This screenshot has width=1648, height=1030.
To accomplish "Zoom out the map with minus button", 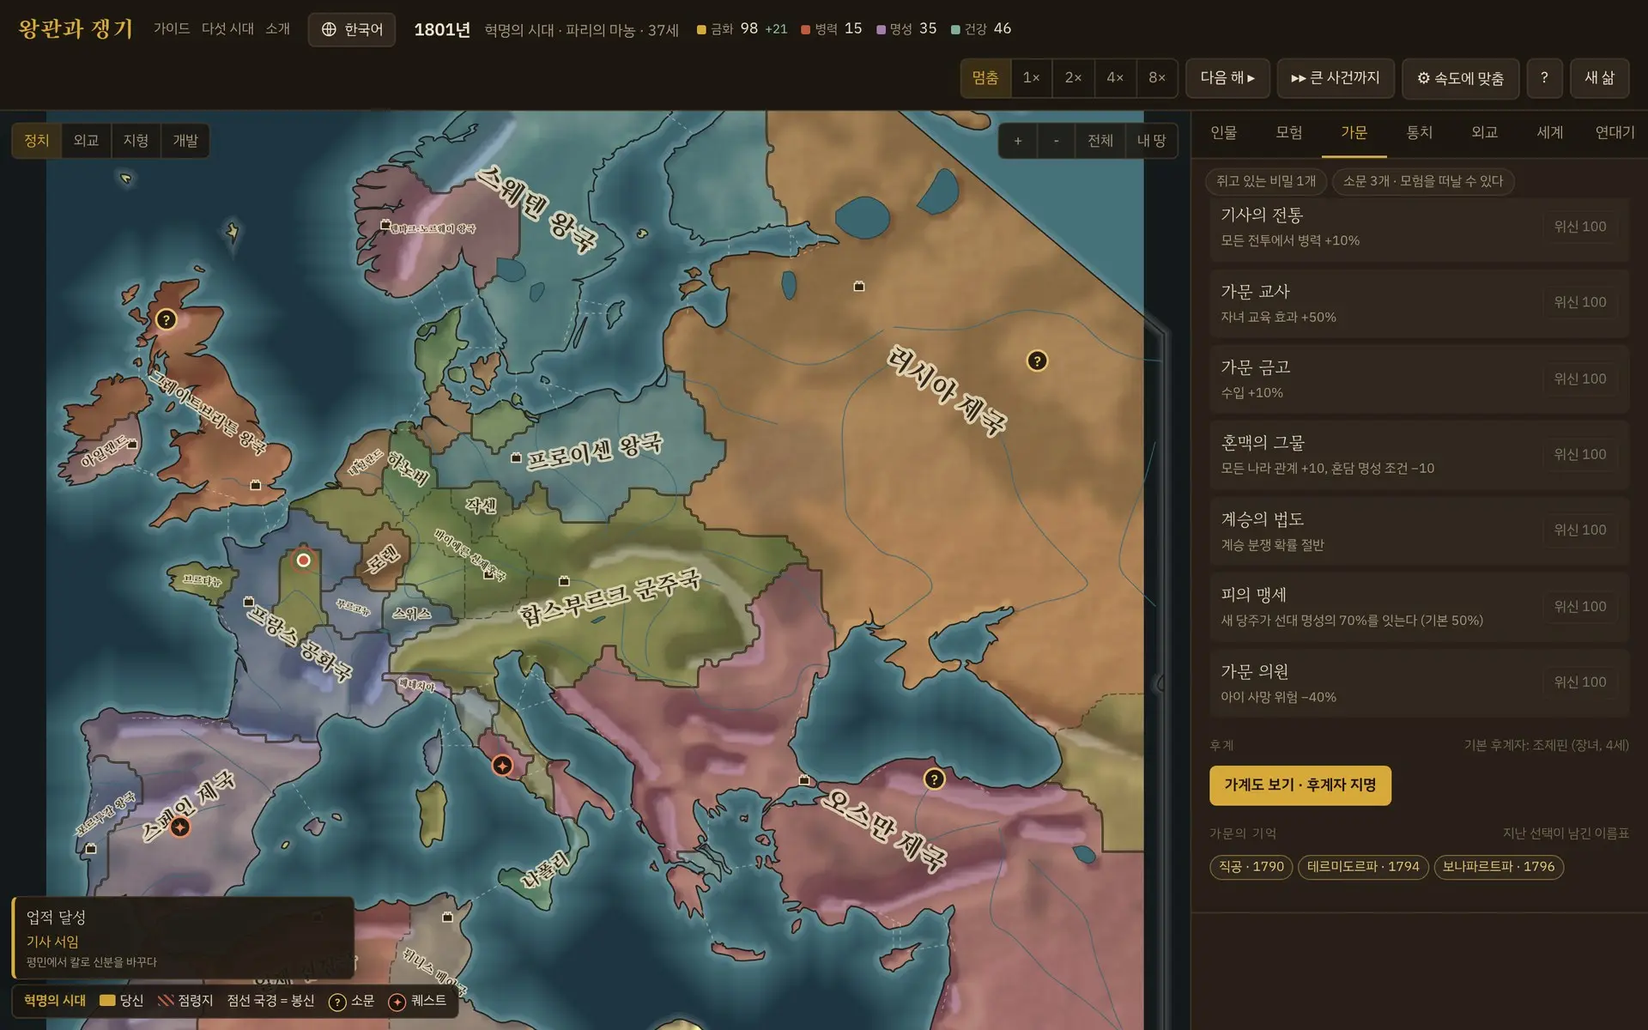I will (1057, 141).
